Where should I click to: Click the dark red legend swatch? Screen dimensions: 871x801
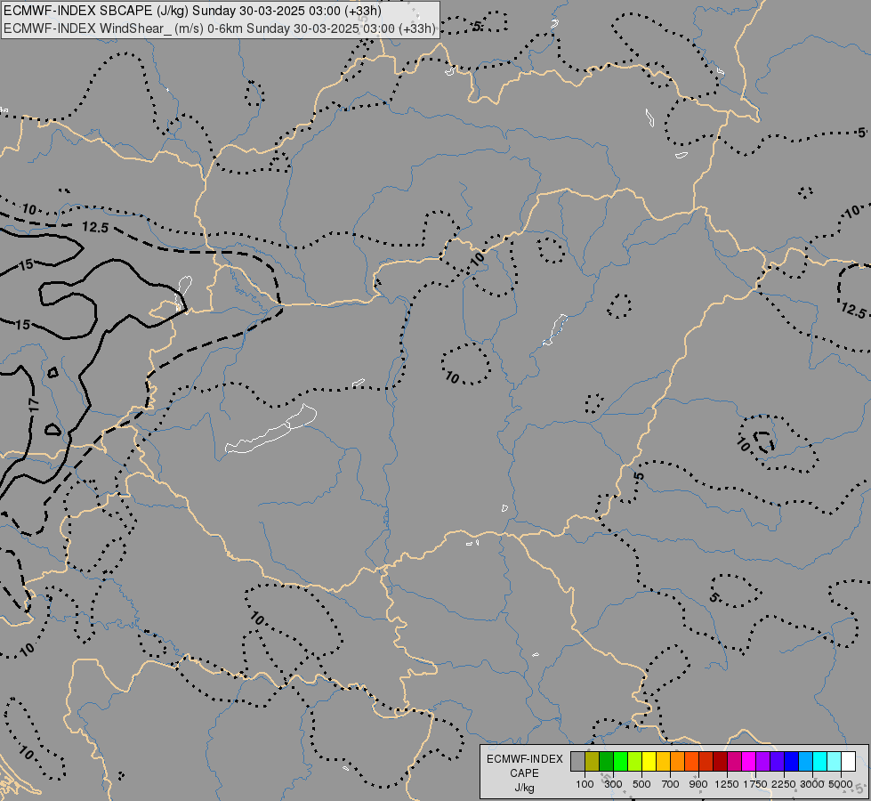pos(720,761)
